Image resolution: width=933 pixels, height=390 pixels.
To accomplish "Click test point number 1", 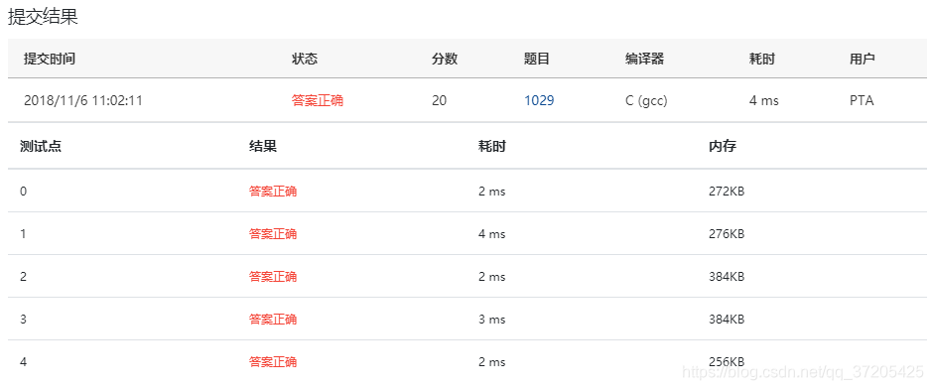I will [23, 233].
